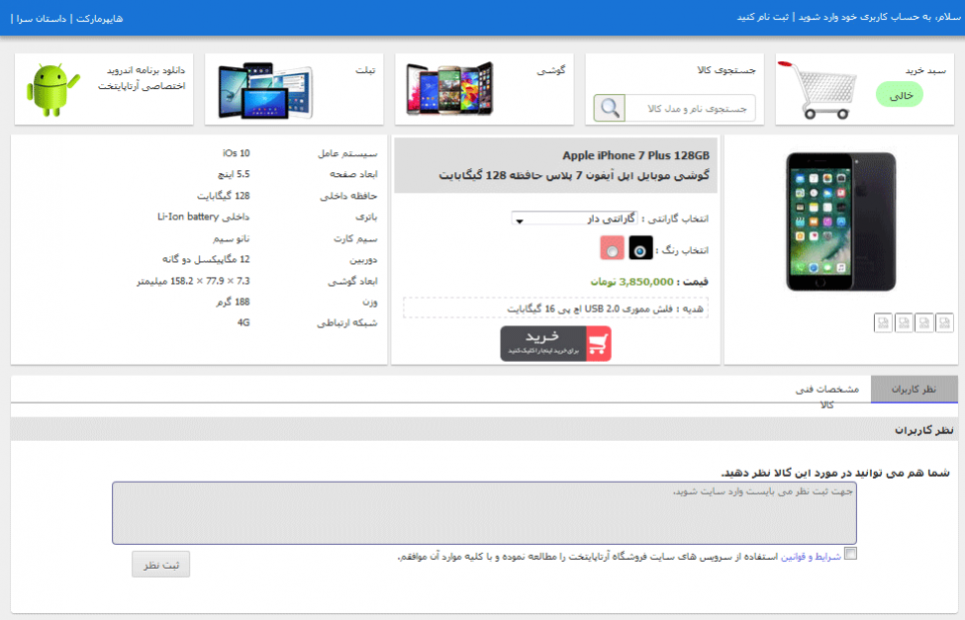Viewport: 965px width, 620px height.
Task: Click the main iPhone 7 Plus product image
Action: (x=840, y=221)
